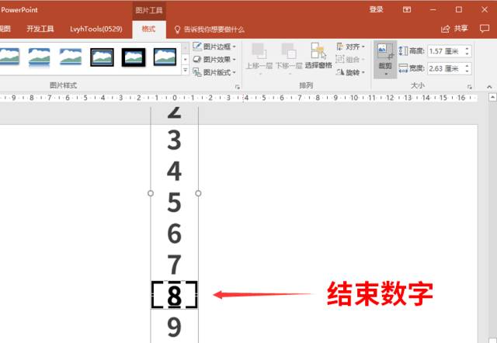This screenshot has width=497, height=343.
Task: Click the 下移一层 send backward button
Action: (288, 58)
